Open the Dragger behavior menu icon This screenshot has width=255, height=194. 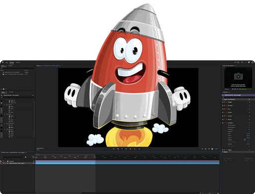coord(250,102)
